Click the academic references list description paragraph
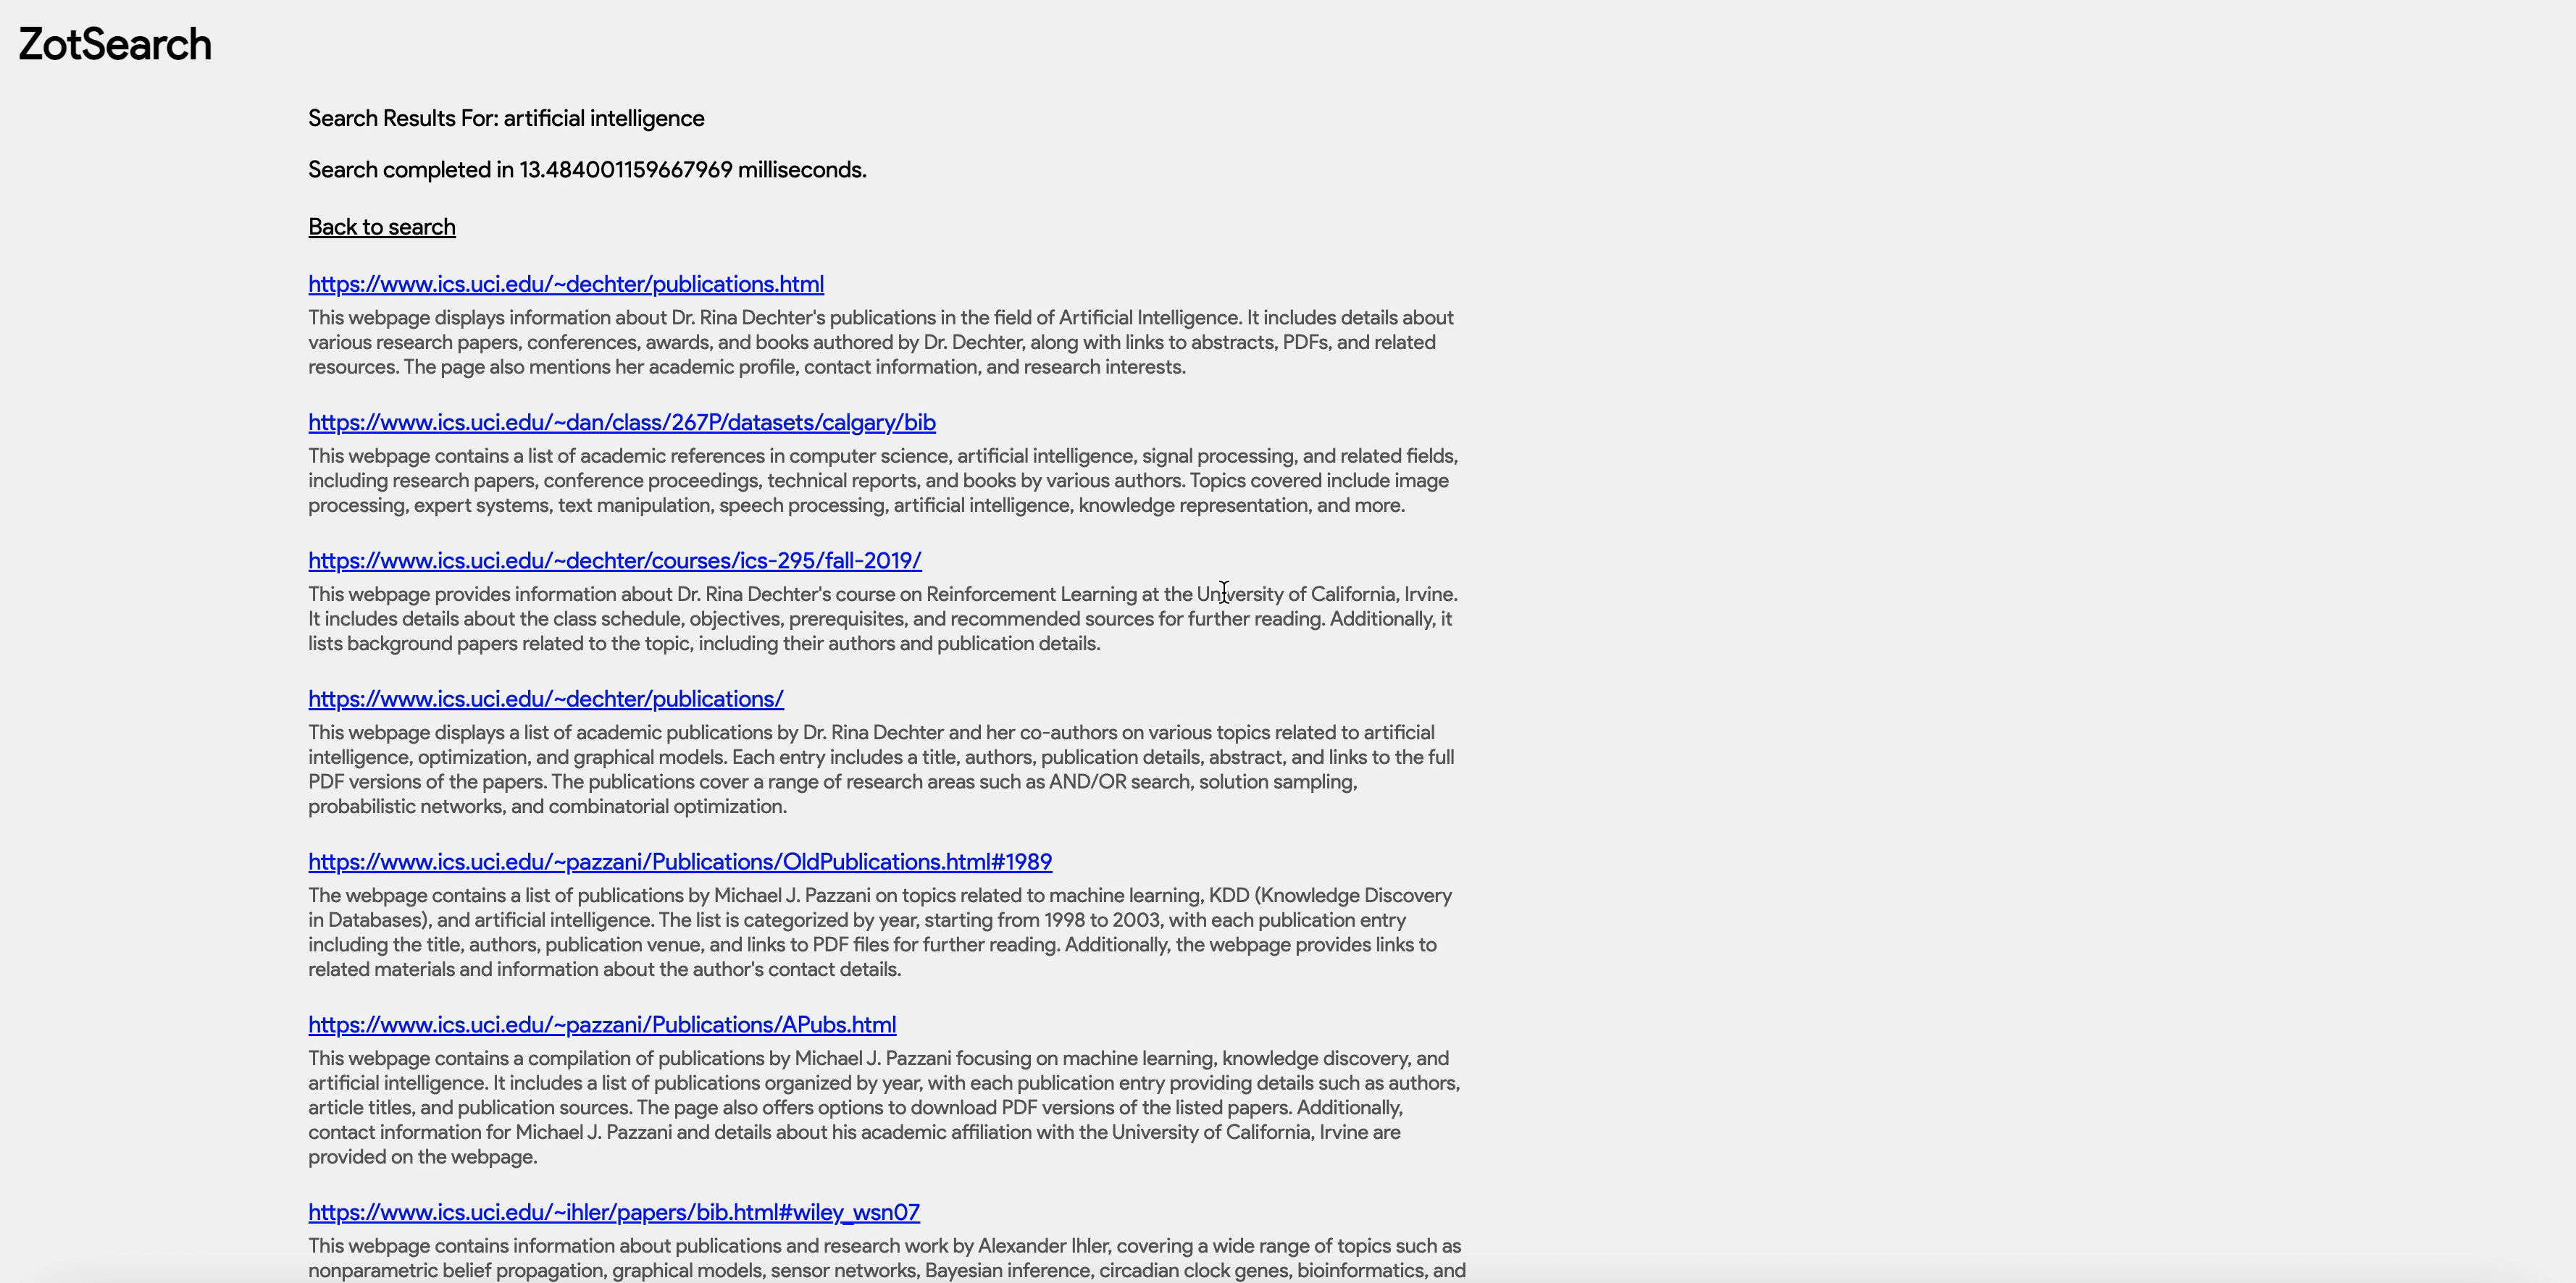The width and height of the screenshot is (2576, 1283). click(883, 481)
